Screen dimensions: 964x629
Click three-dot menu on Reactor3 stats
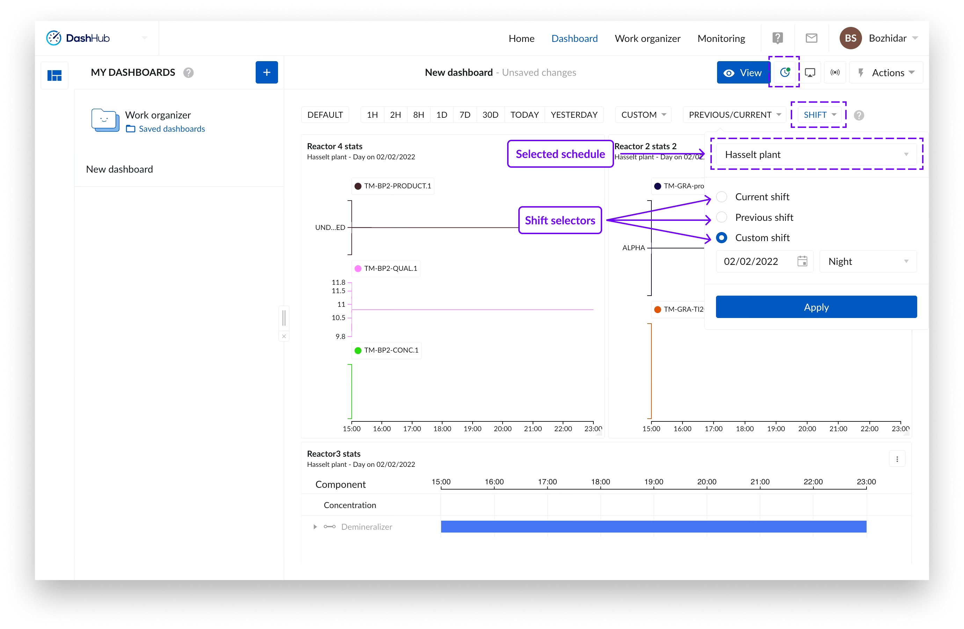tap(897, 459)
